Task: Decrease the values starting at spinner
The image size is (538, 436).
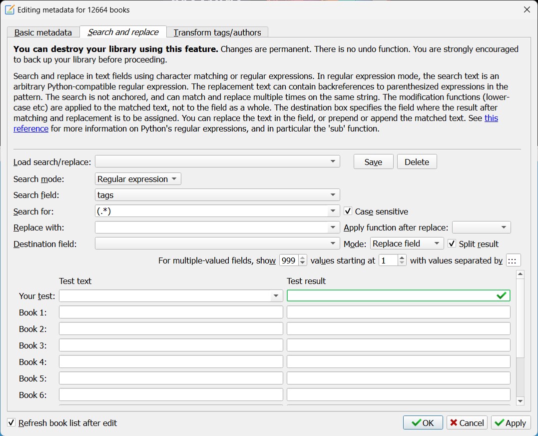Action: pyautogui.click(x=402, y=263)
